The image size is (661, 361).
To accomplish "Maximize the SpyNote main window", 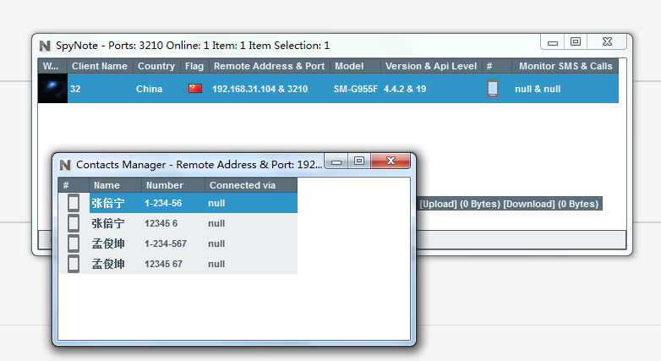I will [x=576, y=42].
